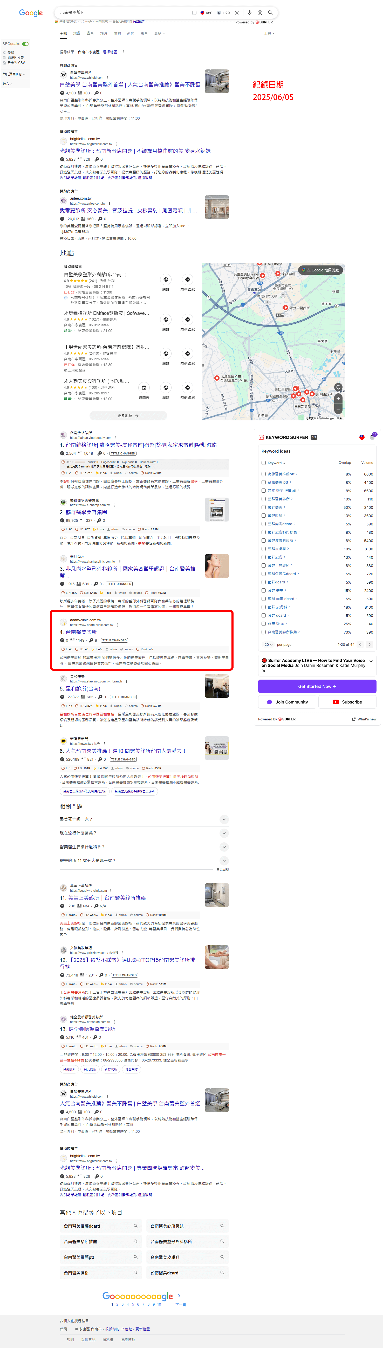Click the YouTube Subscribe button
This screenshot has width=383, height=1348.
(347, 702)
